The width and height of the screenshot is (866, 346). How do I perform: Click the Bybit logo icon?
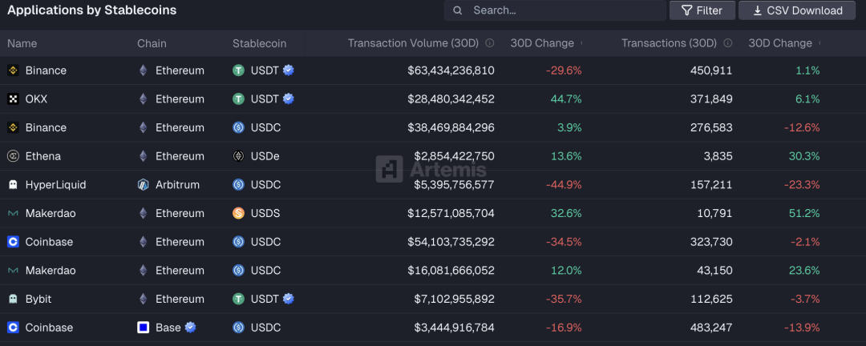click(x=13, y=299)
